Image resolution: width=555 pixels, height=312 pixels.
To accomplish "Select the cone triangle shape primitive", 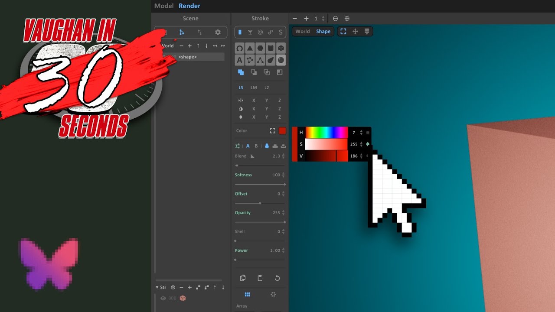I will 250,48.
